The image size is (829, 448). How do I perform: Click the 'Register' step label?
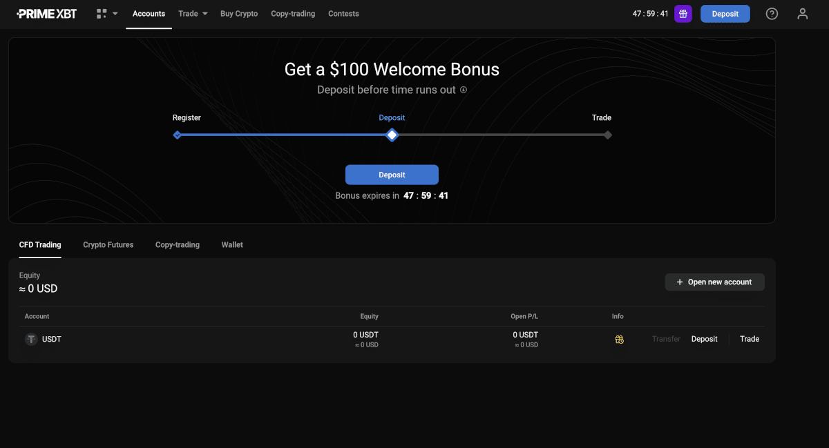187,118
